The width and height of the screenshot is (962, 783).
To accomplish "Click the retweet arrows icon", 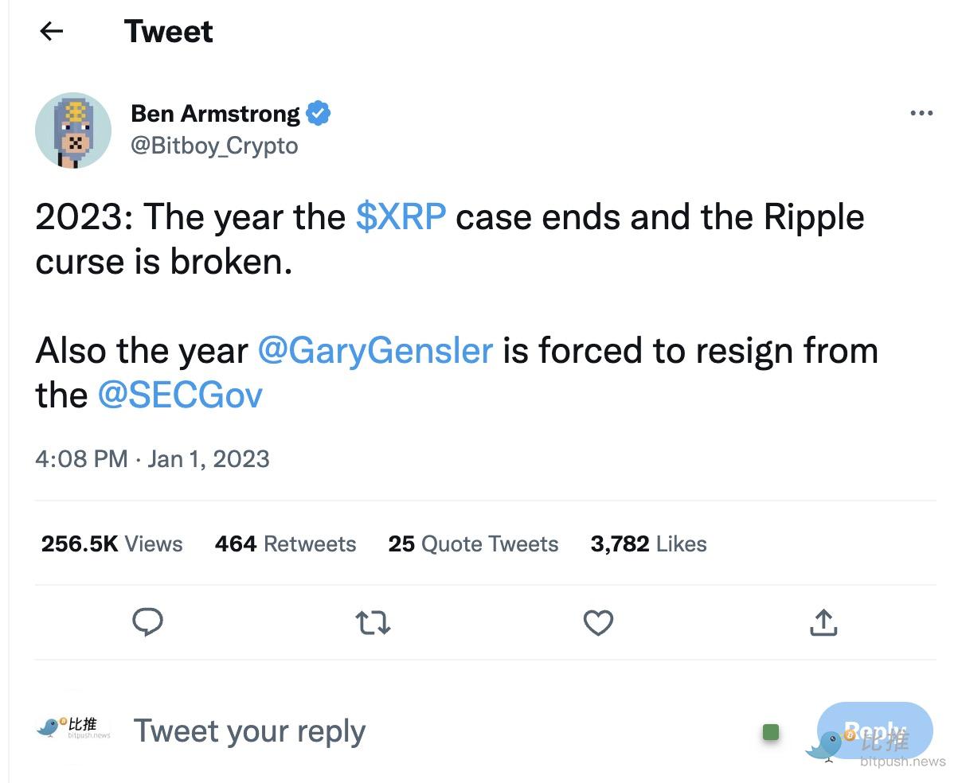I will click(x=372, y=622).
